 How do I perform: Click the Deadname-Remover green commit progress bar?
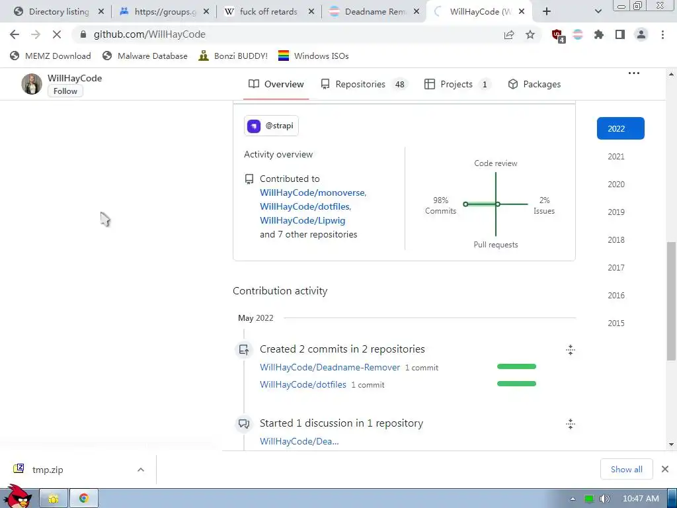[516, 366]
